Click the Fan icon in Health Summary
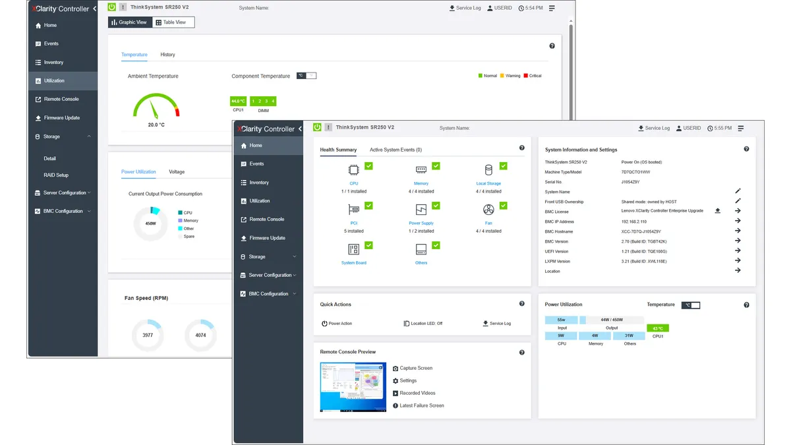Screen dimensions: 791x445 click(x=488, y=210)
